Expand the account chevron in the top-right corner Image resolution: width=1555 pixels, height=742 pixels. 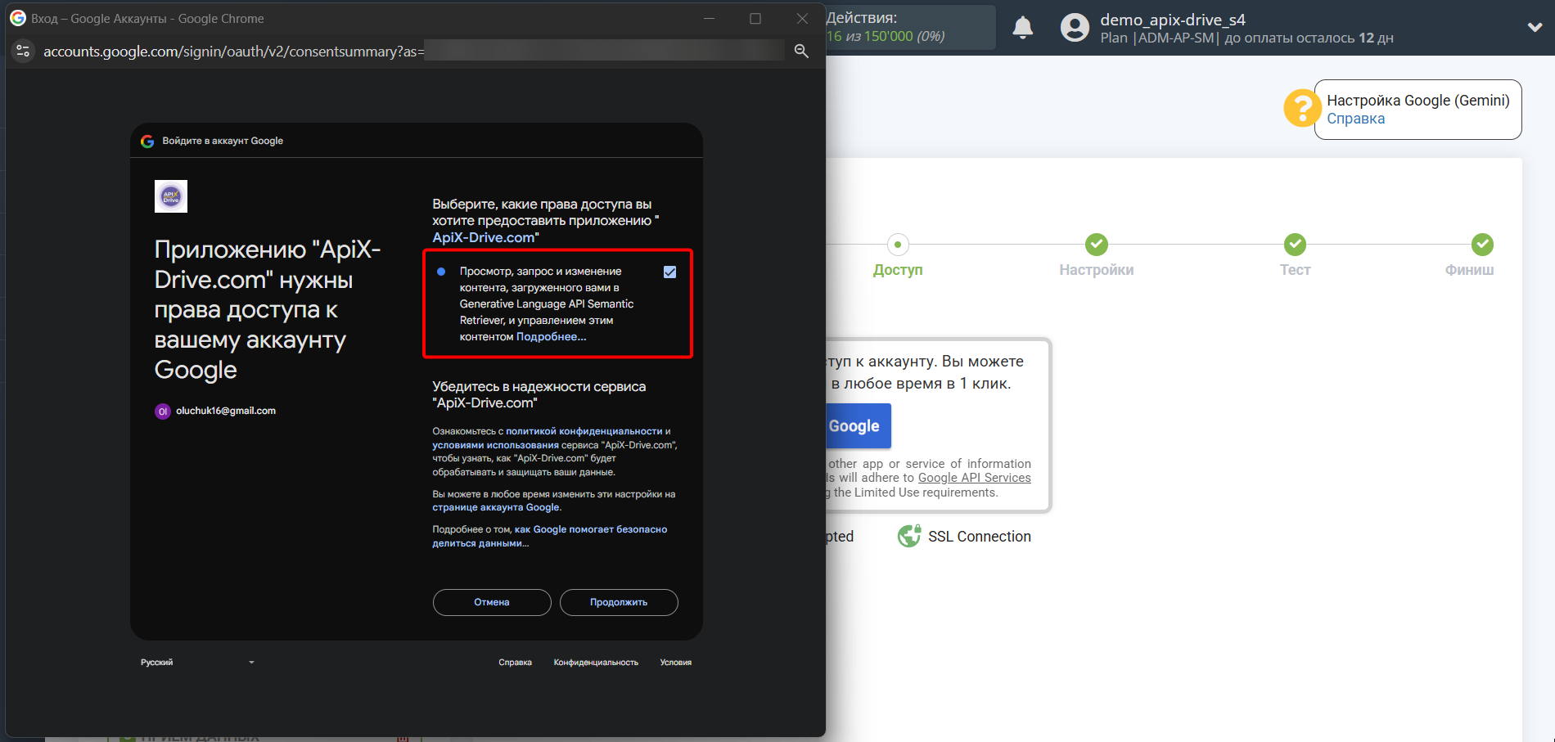point(1535,27)
